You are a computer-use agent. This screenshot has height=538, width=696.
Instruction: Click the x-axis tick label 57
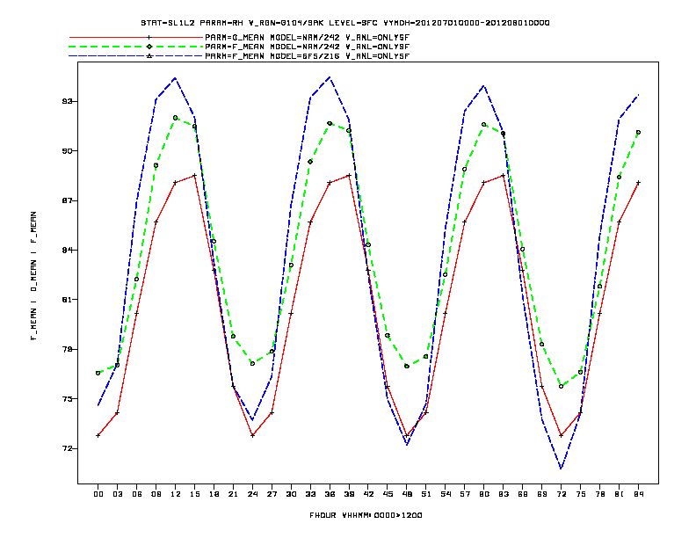pos(465,494)
